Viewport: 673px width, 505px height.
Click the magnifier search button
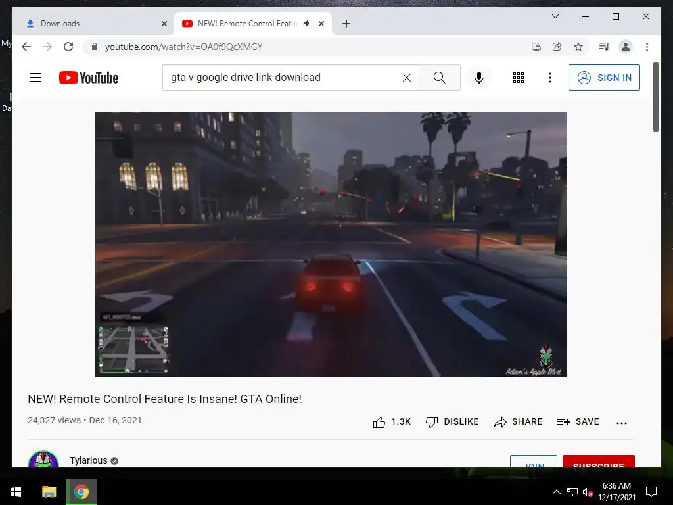(440, 78)
